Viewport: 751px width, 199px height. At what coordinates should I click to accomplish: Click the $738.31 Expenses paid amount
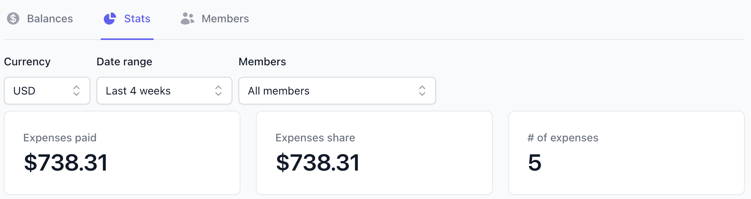[66, 163]
